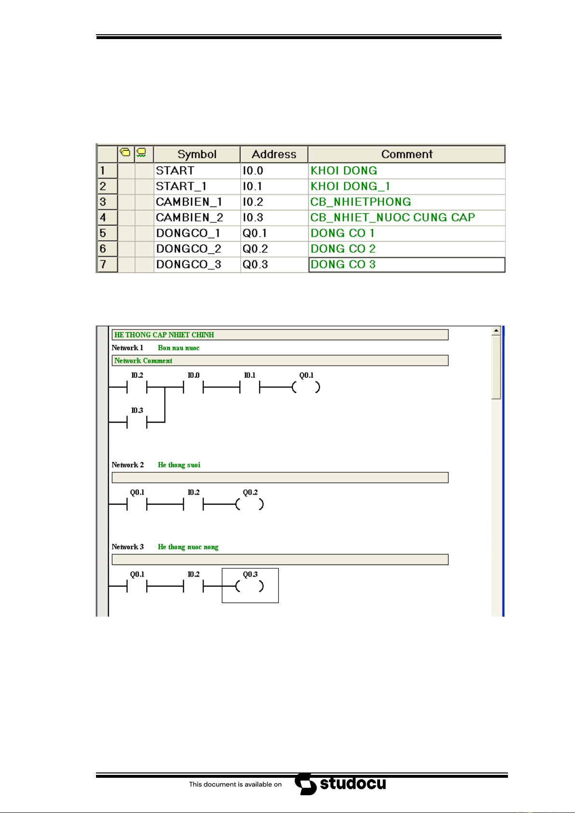
Task: Select row number 3 in symbol table
Action: pos(107,202)
